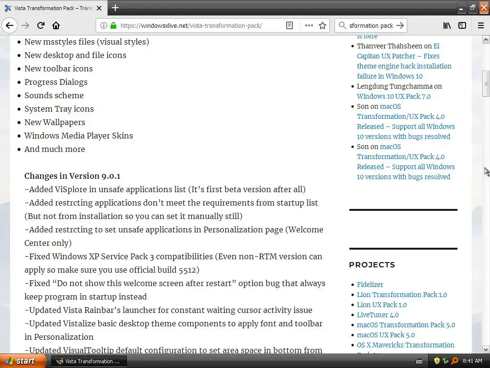Click the vertical scrollbar thumb
The image size is (490, 368).
(x=486, y=83)
